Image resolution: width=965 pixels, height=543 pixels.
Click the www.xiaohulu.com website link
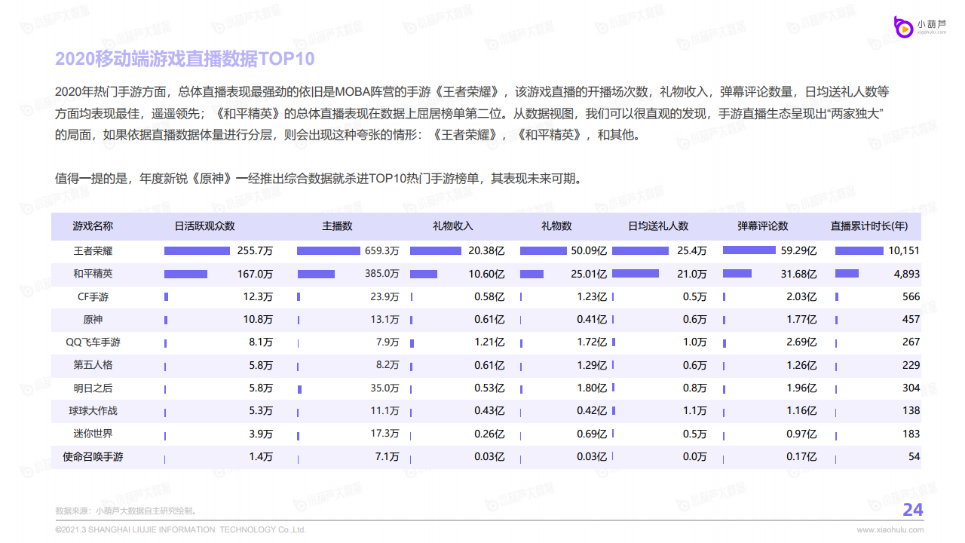coord(890,529)
